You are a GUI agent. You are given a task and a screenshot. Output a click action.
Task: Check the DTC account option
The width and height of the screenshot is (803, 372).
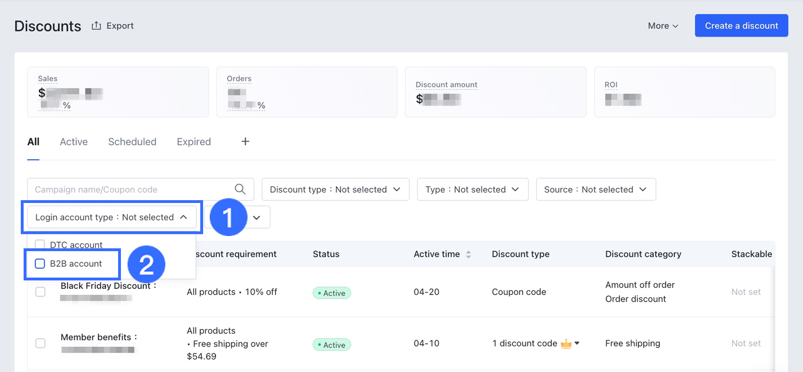40,244
